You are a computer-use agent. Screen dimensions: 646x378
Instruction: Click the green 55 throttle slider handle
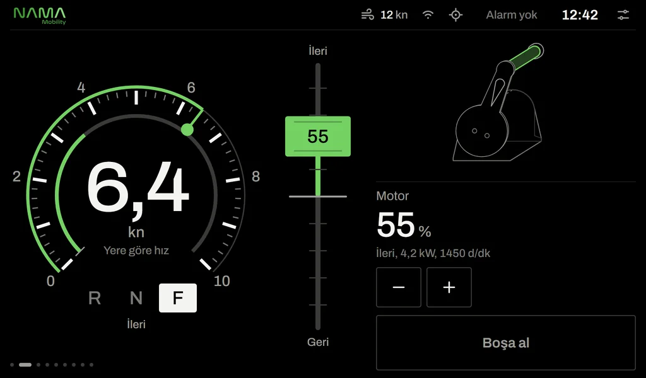tap(318, 136)
